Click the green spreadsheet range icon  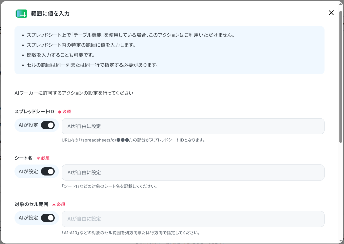[x=21, y=13]
